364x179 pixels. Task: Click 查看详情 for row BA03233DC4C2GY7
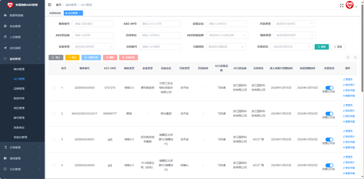tap(349, 122)
